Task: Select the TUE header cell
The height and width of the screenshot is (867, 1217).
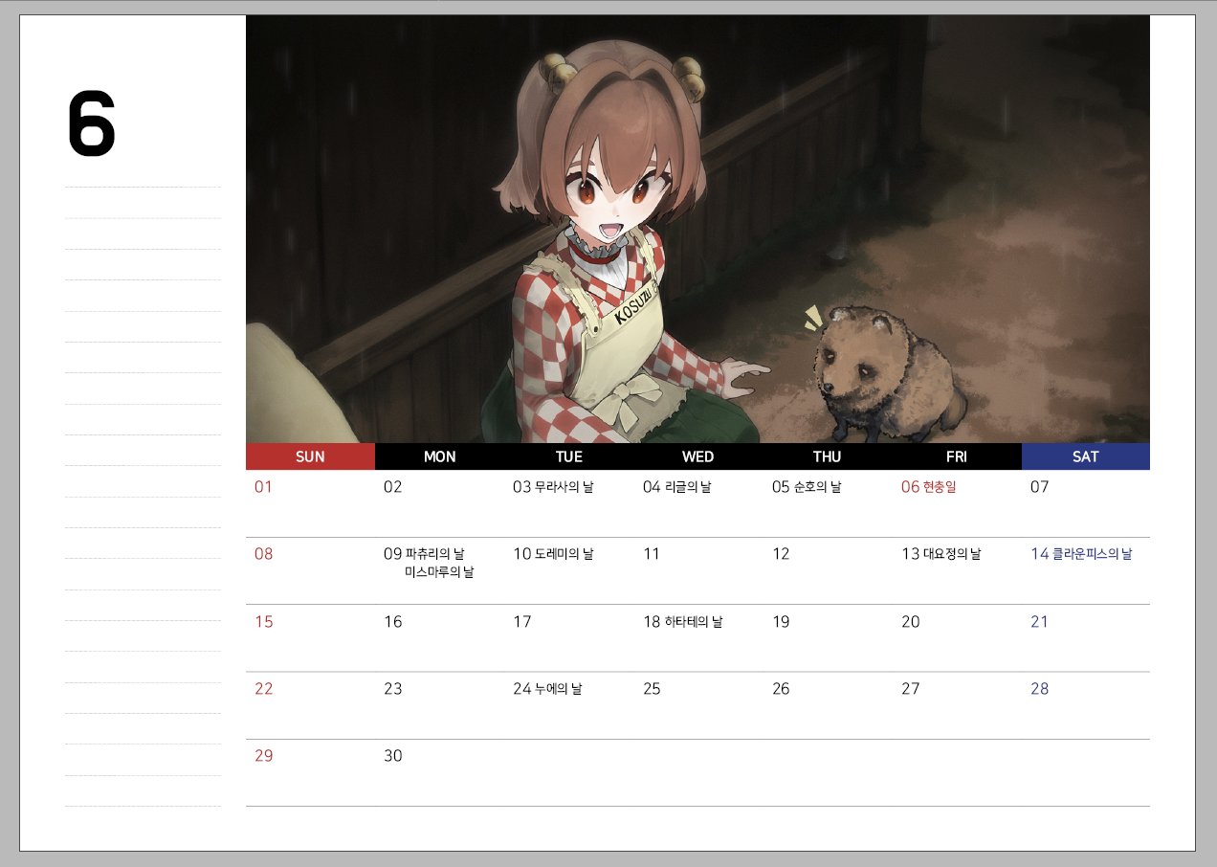Action: 569,456
